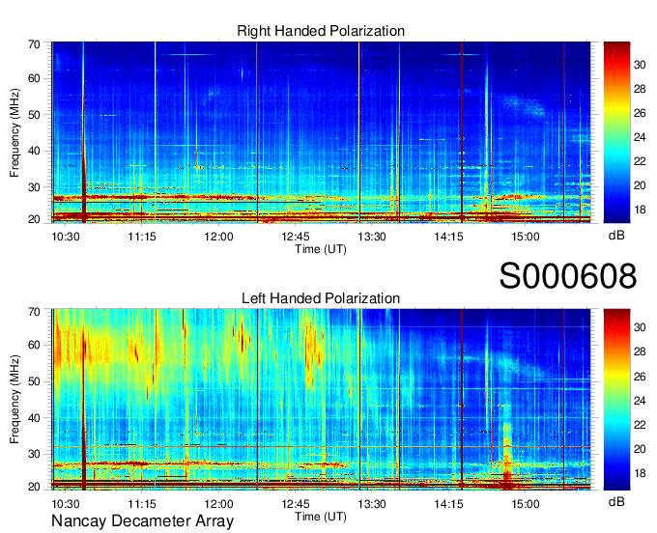Click the Left Handed Polarization spectrogram image
The width and height of the screenshot is (657, 533).
(x=321, y=400)
